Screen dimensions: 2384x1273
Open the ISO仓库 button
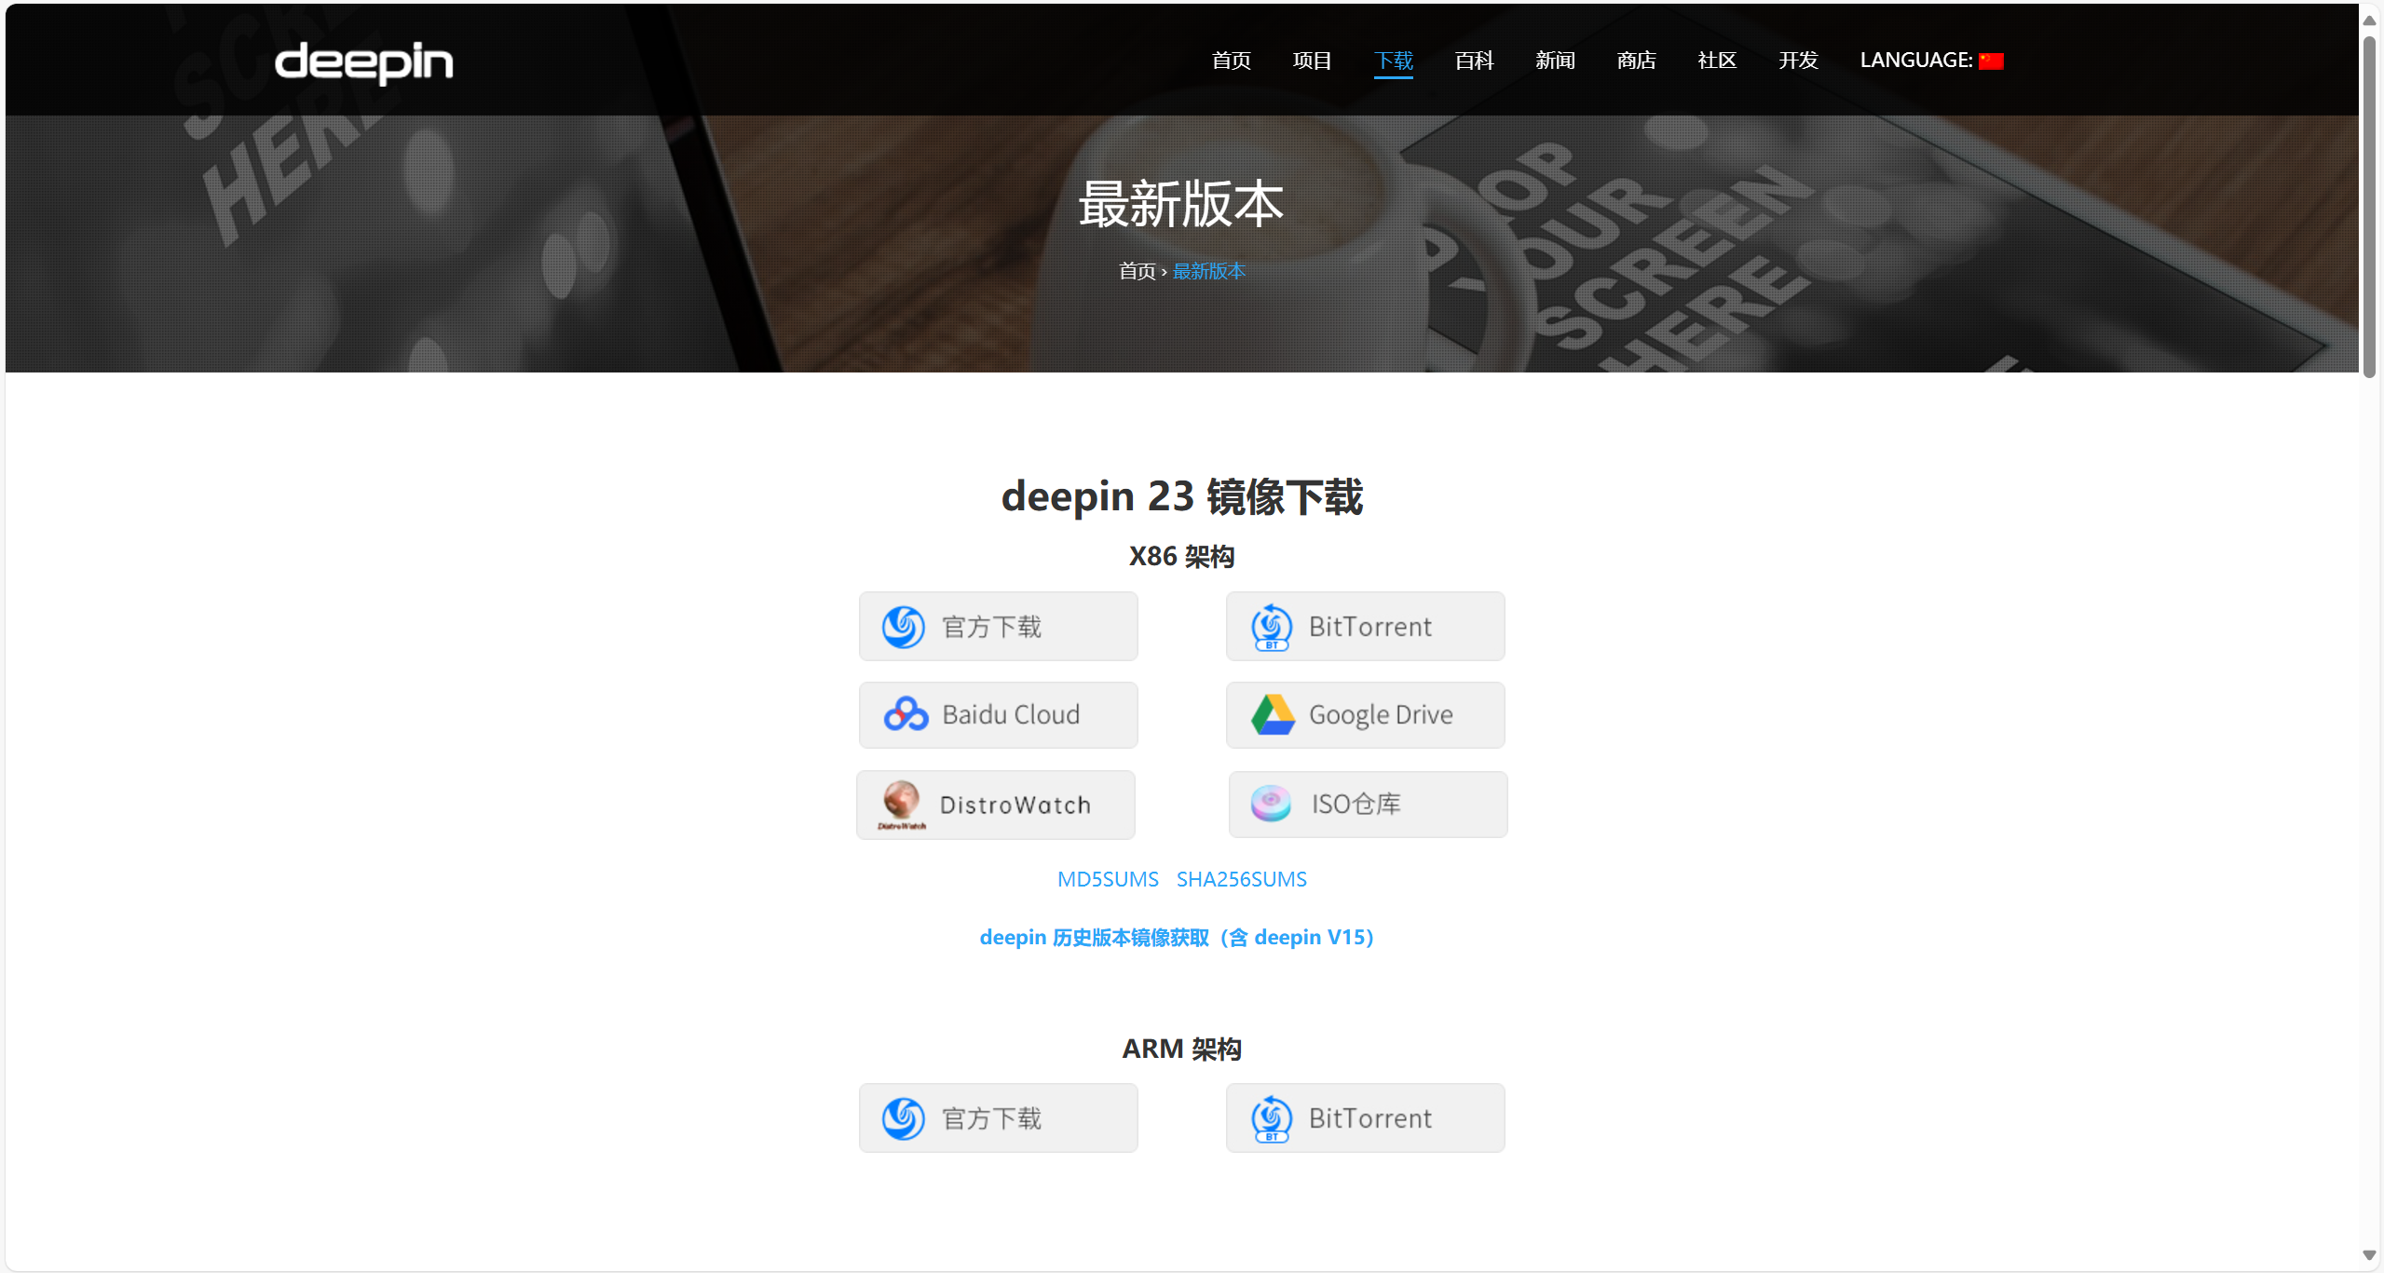coord(1369,805)
